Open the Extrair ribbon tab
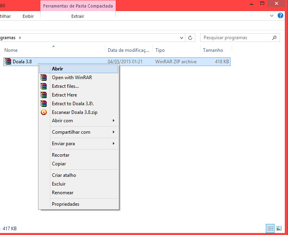This screenshot has height=235, width=288. point(78,16)
